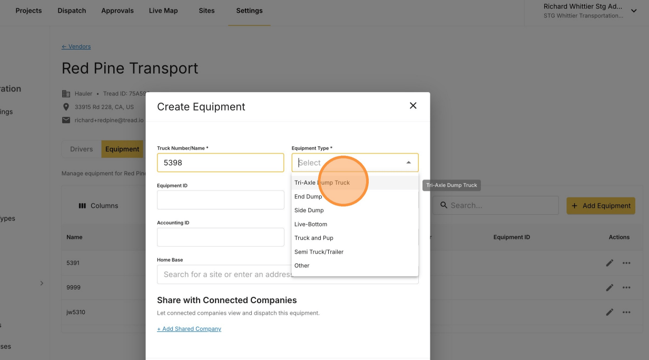Click the equipment Search box
Image resolution: width=649 pixels, height=360 pixels.
click(x=496, y=205)
